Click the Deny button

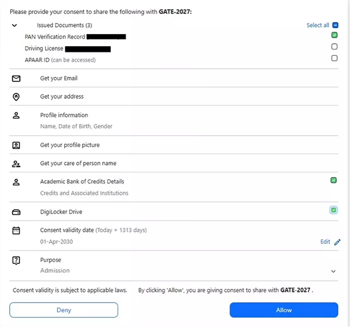64,310
